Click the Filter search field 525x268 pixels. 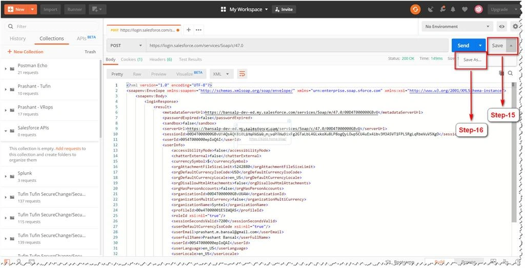pyautogui.click(x=52, y=27)
